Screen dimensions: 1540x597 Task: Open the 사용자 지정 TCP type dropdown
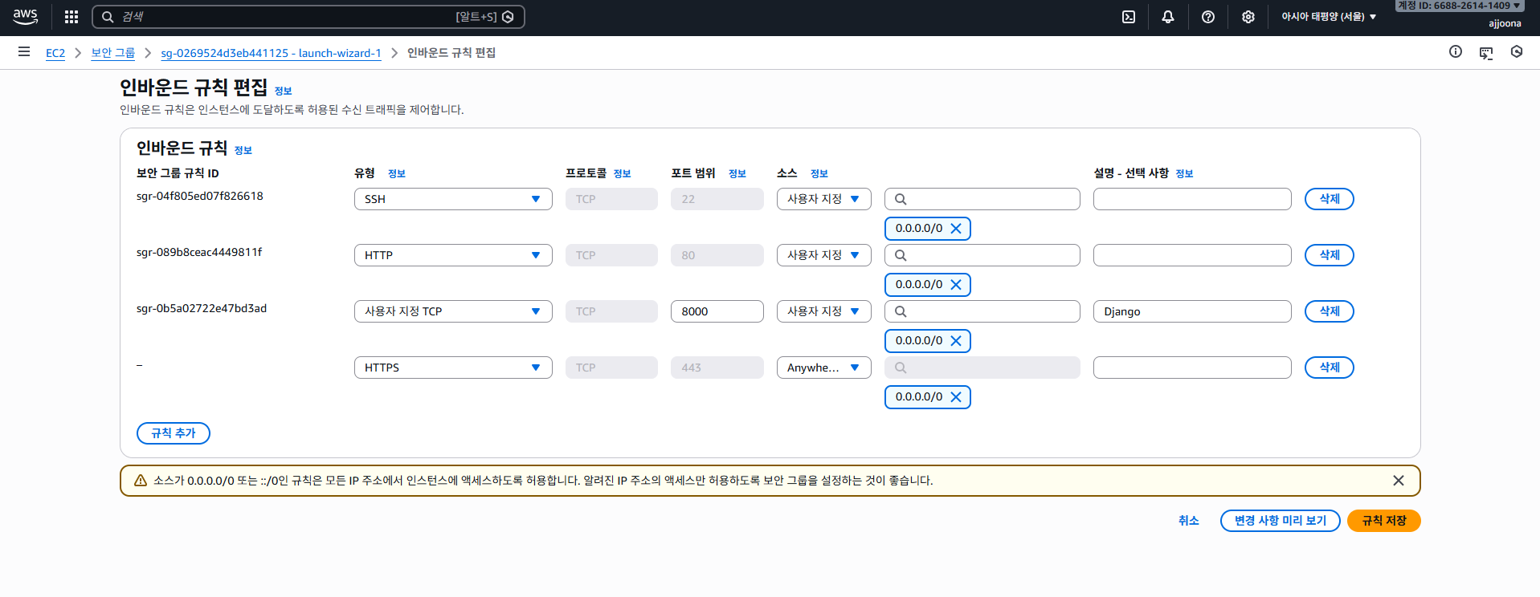pos(452,311)
